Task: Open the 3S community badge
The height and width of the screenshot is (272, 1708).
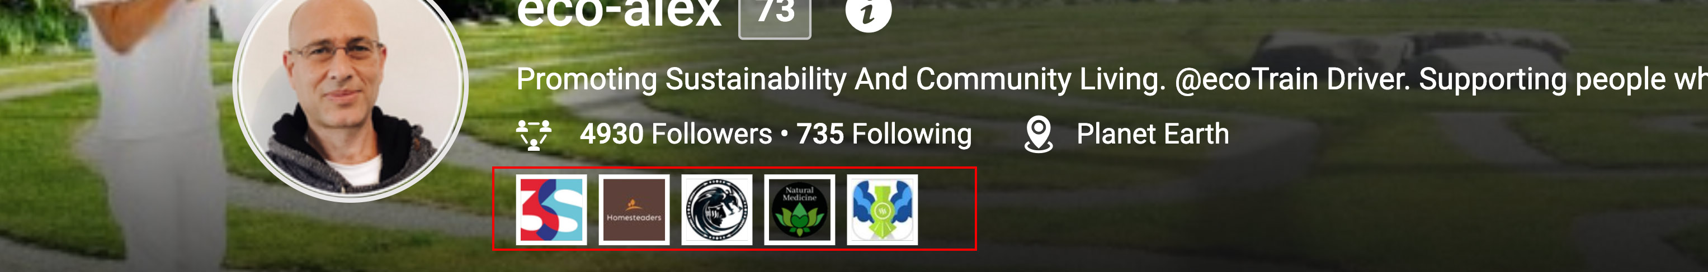Action: [551, 210]
